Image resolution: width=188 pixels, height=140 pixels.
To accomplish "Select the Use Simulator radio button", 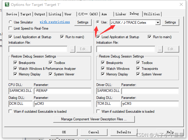I will click(x=11, y=22).
